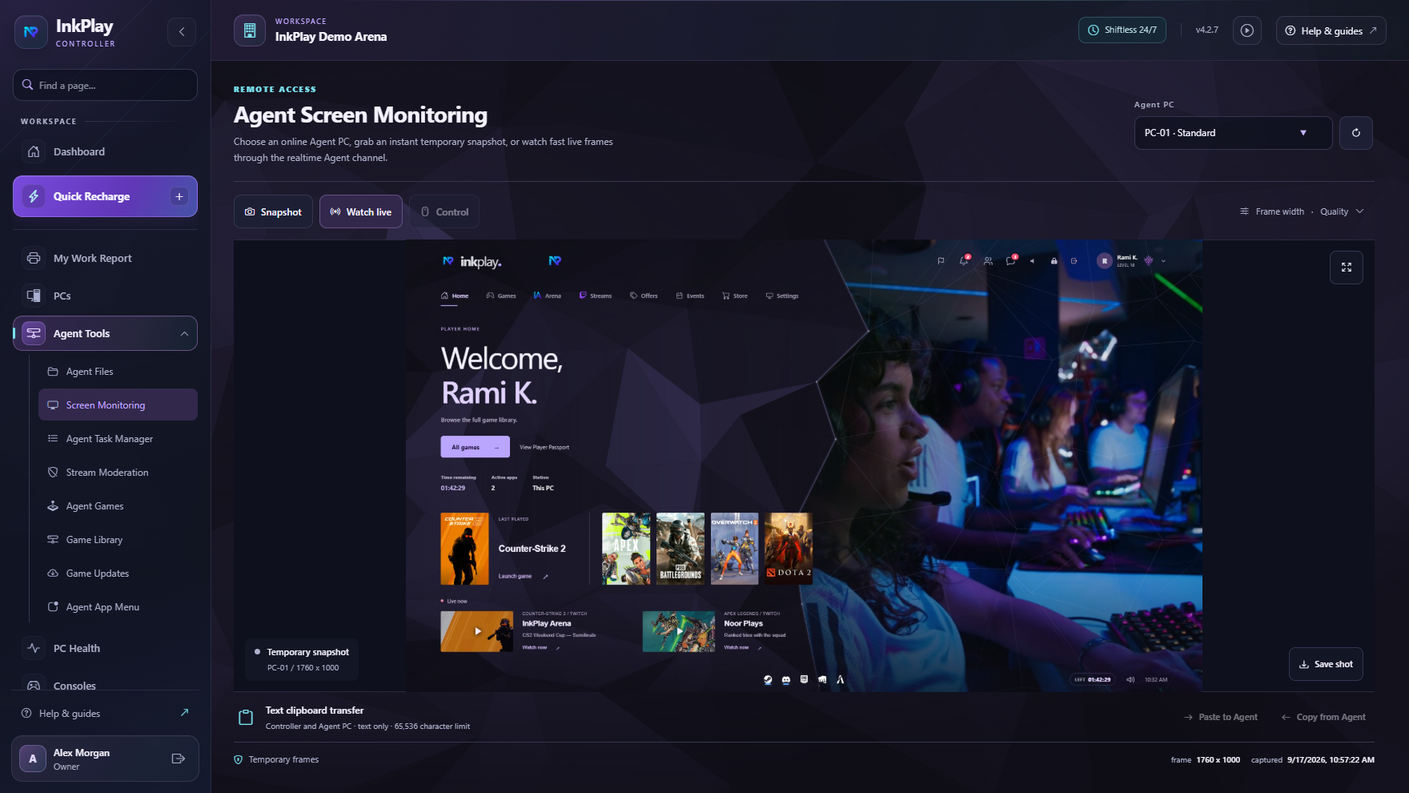Image resolution: width=1409 pixels, height=793 pixels.
Task: Open Game Updates via its cloud icon
Action: (x=53, y=574)
